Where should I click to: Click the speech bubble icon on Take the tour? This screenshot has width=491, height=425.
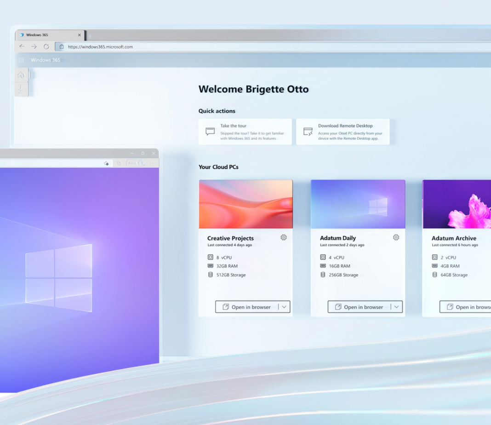pyautogui.click(x=210, y=131)
